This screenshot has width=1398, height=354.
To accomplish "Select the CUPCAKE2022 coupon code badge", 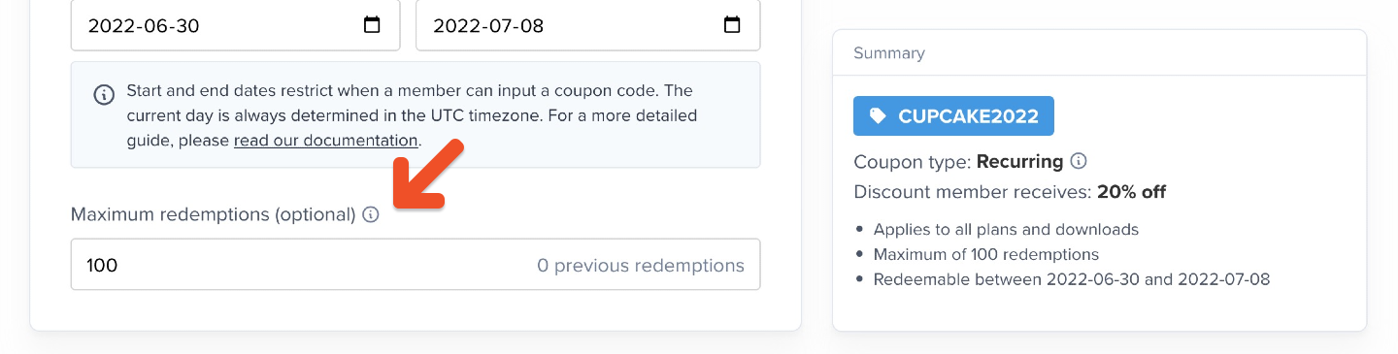I will tap(953, 116).
